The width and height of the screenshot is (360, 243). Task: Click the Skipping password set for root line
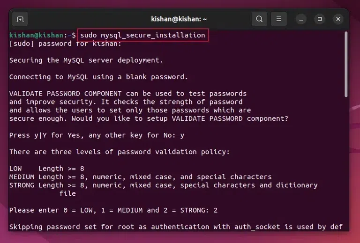(176, 227)
